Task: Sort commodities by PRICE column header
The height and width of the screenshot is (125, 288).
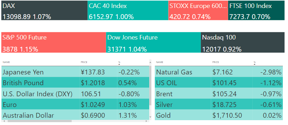Action: pyautogui.click(x=216, y=62)
